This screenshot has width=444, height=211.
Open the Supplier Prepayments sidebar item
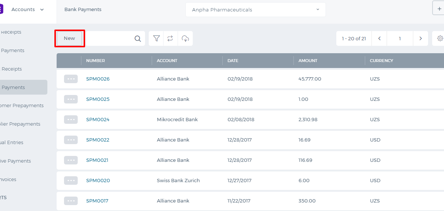20,124
